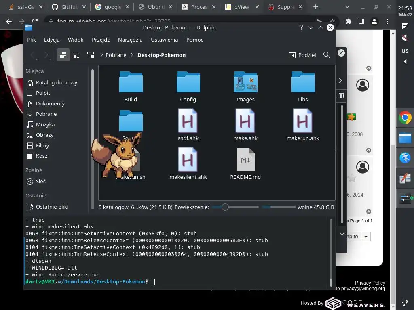The width and height of the screenshot is (414, 310).
Task: Click the terminal panel vertical scrollbar
Action: pyautogui.click(x=331, y=253)
